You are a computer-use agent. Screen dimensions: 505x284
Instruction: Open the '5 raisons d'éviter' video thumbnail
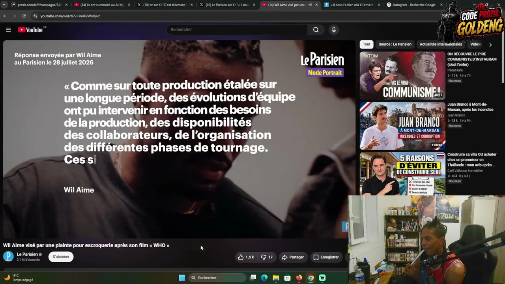tap(402, 174)
